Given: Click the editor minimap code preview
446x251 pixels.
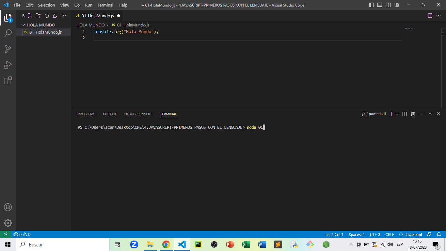Looking at the screenshot, I should [x=409, y=29].
